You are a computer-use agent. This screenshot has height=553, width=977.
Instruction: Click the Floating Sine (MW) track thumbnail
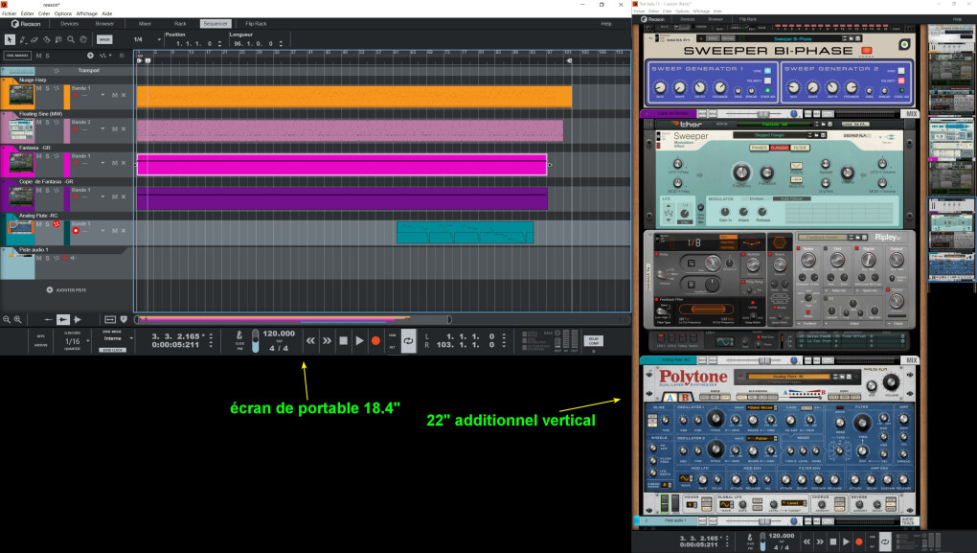point(21,129)
